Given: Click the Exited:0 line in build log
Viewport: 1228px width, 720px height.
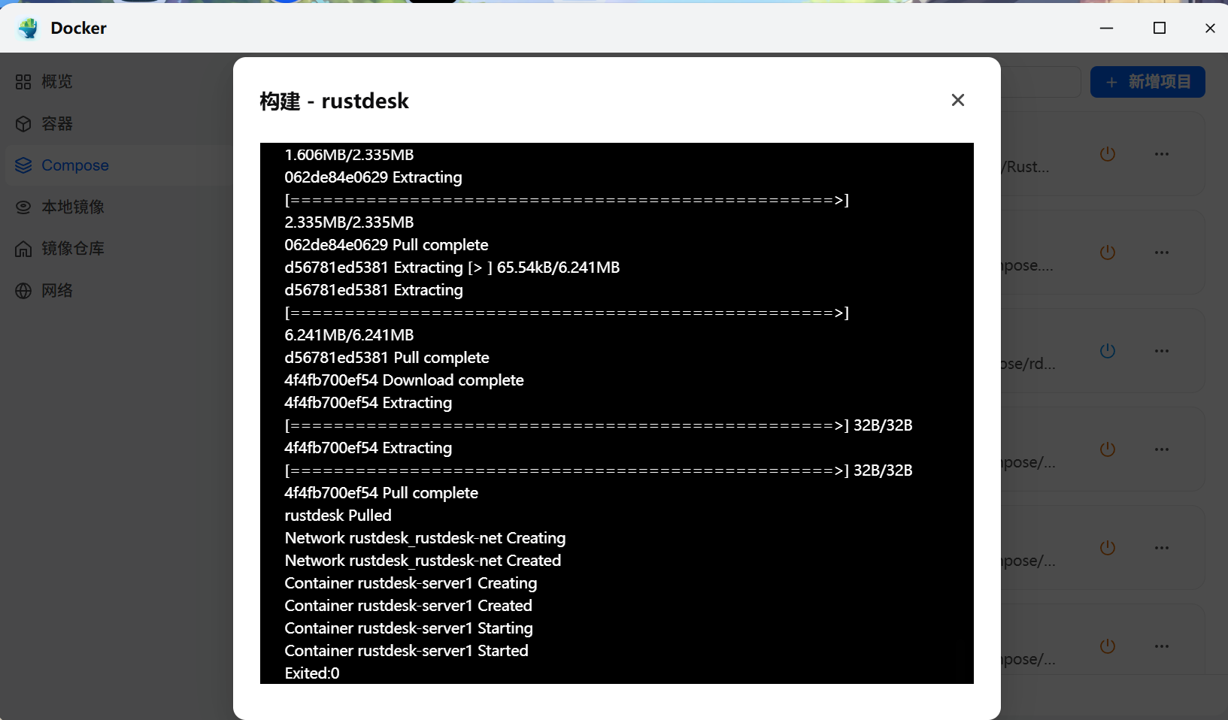Looking at the screenshot, I should point(312,673).
